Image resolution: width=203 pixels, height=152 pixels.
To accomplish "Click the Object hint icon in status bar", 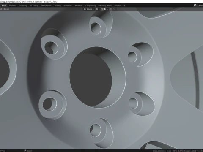I will [25, 151].
